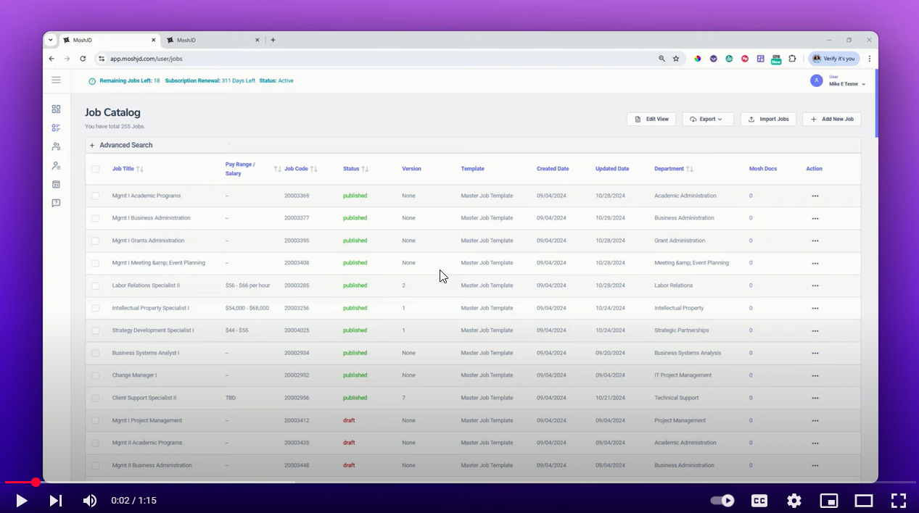Screen dimensions: 919x513
Task: Expand the Advanced Search panel
Action: [121, 145]
